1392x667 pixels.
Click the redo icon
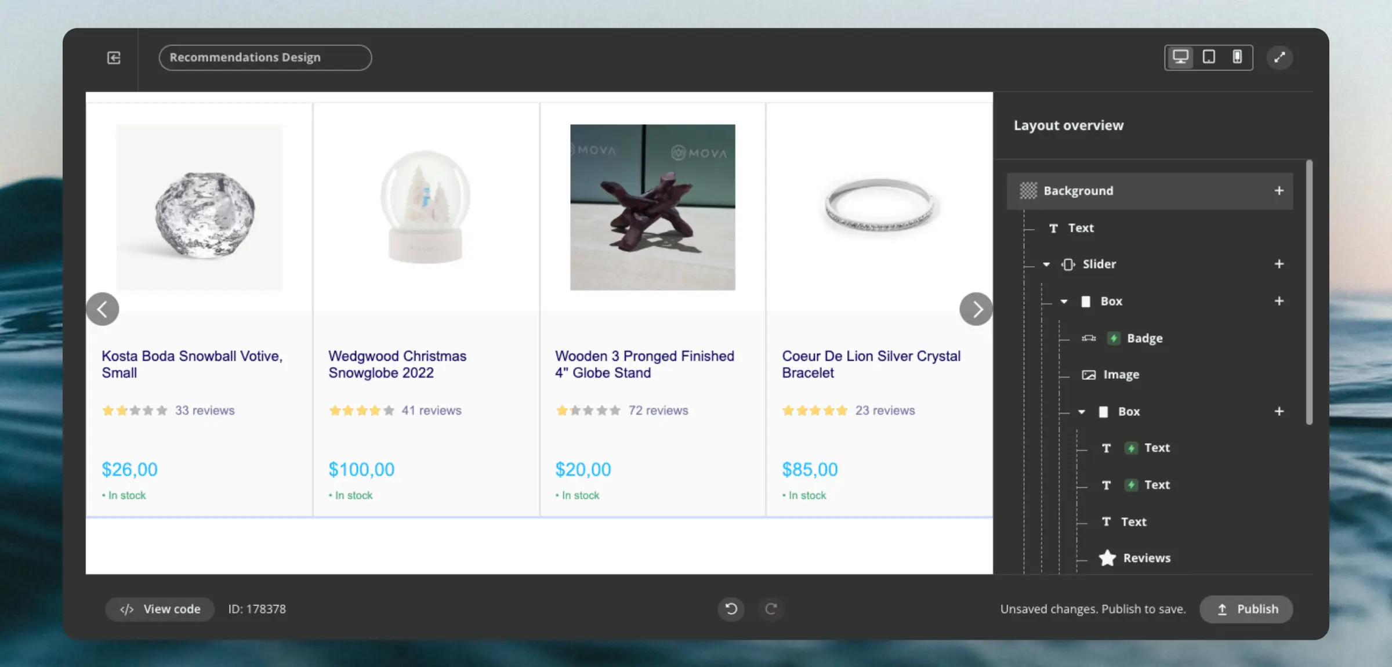[770, 608]
